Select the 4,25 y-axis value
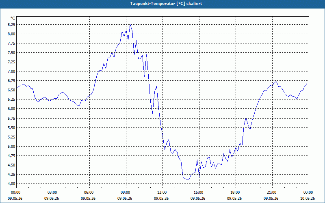The height and width of the screenshot is (203, 325). coord(11,174)
